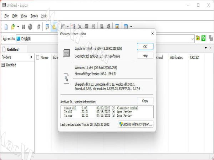214x160 pixels.
Task: Open the View menu
Action: point(24,16)
